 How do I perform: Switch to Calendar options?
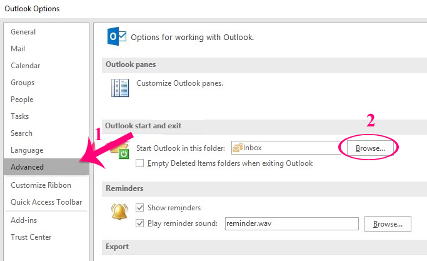coord(26,66)
